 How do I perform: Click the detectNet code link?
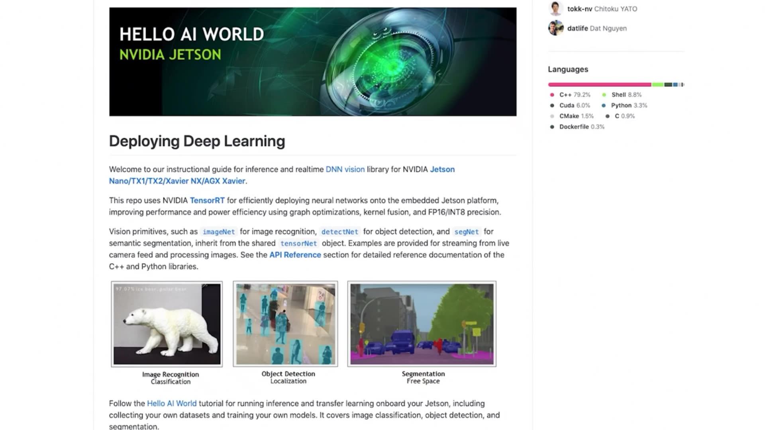point(339,232)
